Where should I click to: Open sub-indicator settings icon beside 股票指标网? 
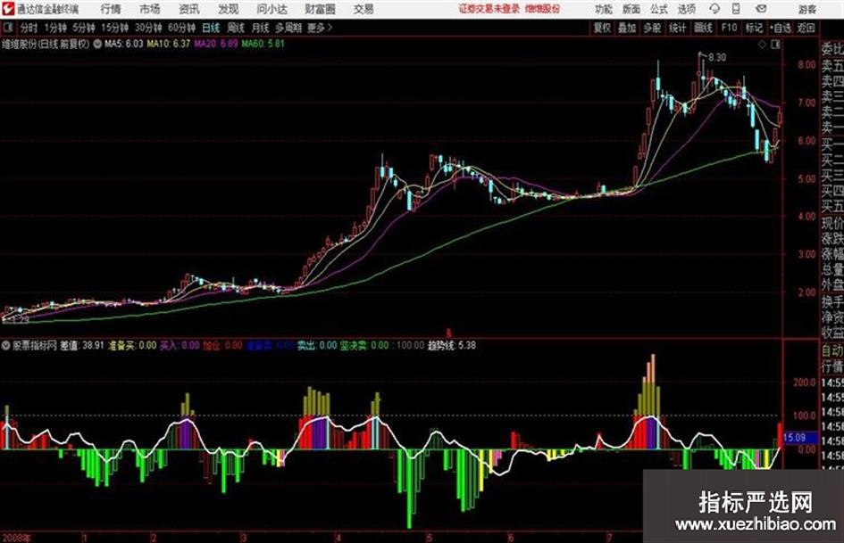coord(6,346)
